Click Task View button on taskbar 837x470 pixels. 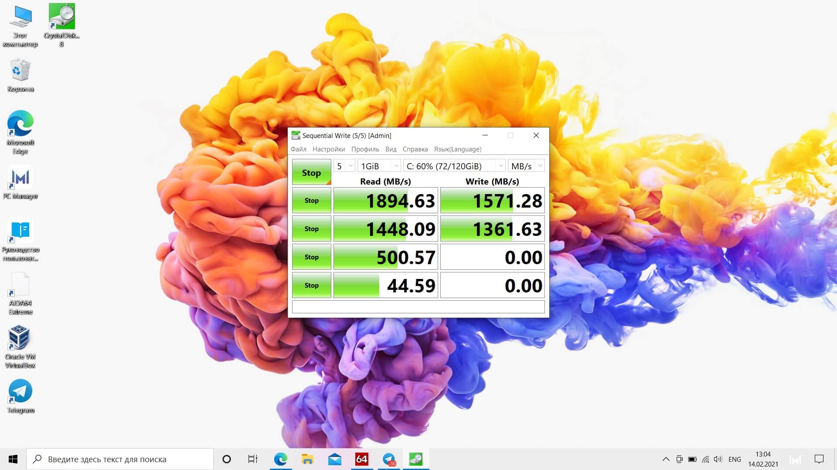[x=252, y=459]
